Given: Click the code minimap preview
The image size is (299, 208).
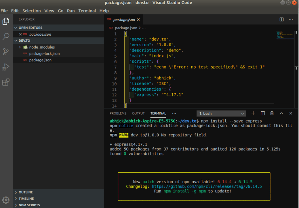Looking at the screenshot, I should pyautogui.click(x=285, y=35).
